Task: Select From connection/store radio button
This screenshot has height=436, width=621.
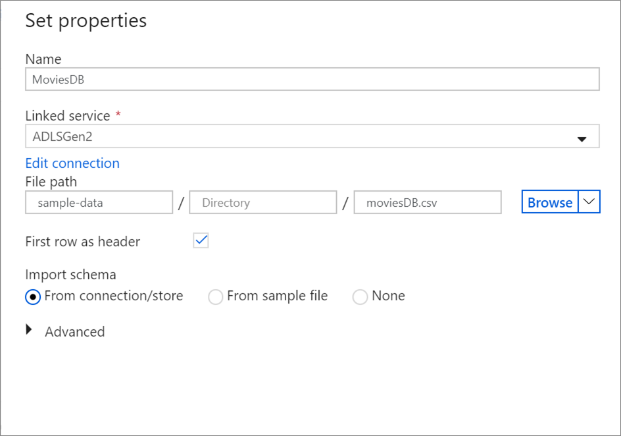Action: pos(33,296)
